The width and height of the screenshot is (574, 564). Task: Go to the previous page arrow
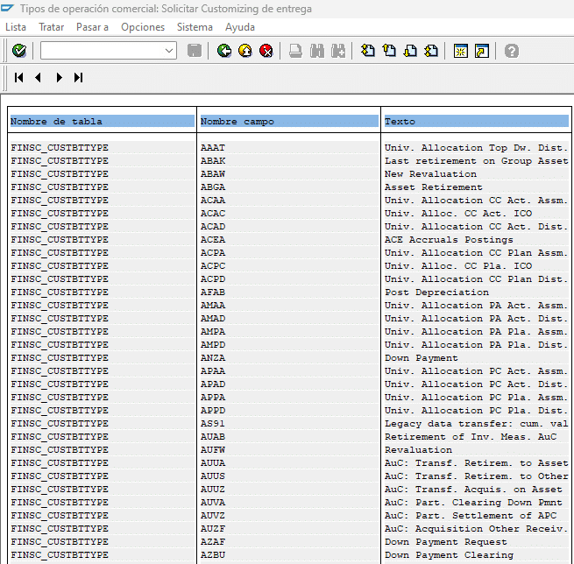39,78
